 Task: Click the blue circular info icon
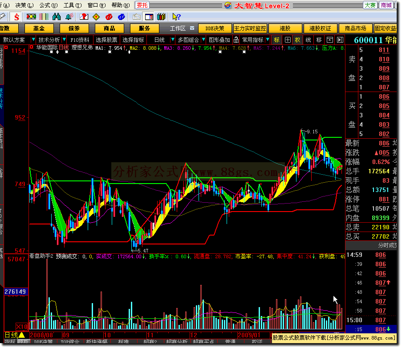(121, 17)
